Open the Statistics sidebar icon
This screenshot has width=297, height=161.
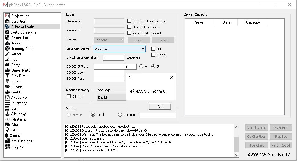tap(7, 21)
